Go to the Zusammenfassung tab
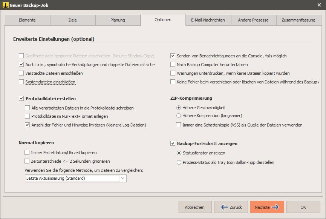The image size is (326, 219). 298,20
